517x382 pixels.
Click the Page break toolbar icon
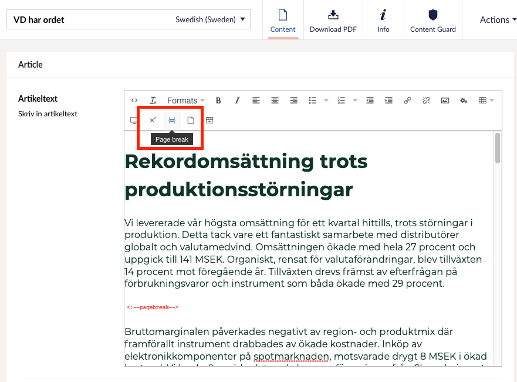coord(172,120)
